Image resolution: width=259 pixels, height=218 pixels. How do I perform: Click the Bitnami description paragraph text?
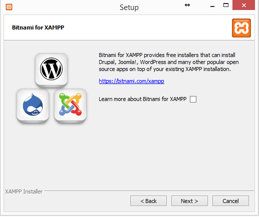(169, 62)
